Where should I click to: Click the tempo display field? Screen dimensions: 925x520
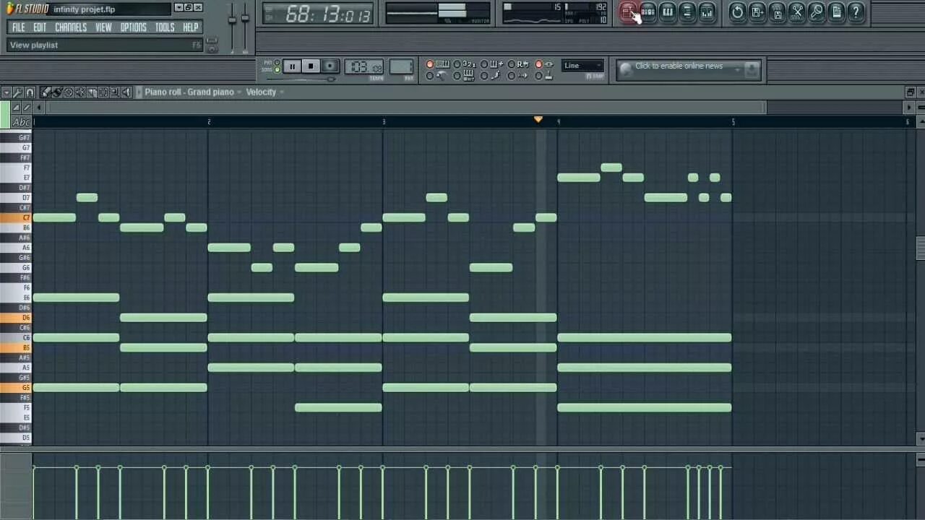coord(366,67)
